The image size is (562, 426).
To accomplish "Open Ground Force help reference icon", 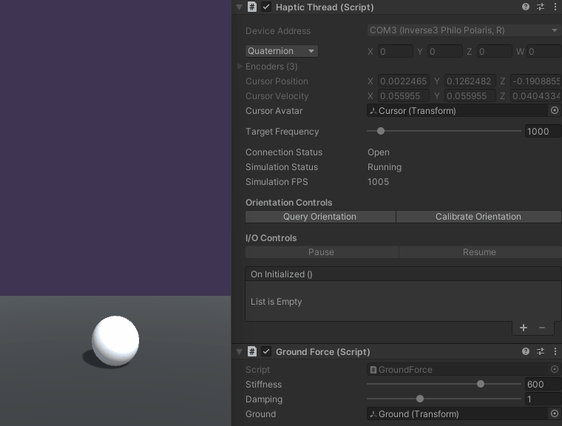I will [x=526, y=351].
